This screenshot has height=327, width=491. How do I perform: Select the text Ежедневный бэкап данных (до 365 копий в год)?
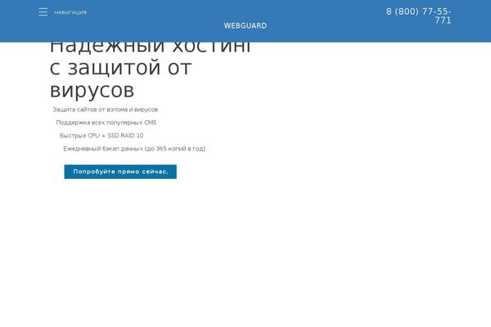pos(134,149)
